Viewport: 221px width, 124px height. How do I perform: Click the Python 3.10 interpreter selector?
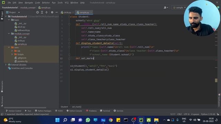tap(208, 114)
